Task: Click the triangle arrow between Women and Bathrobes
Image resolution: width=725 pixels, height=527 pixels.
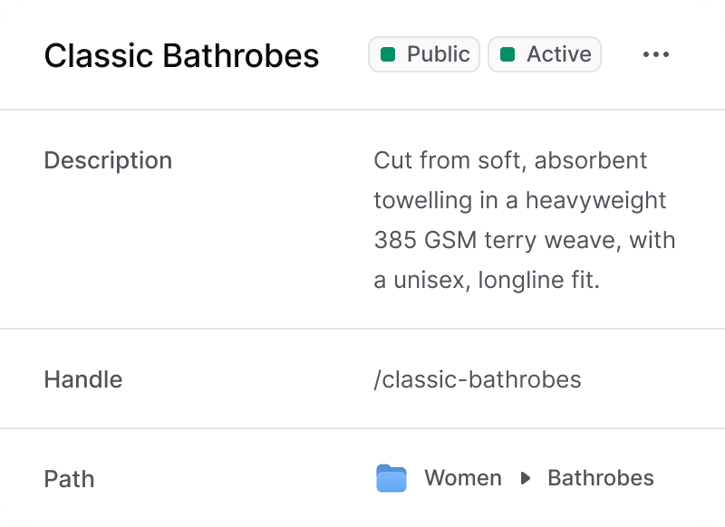Action: pos(525,478)
